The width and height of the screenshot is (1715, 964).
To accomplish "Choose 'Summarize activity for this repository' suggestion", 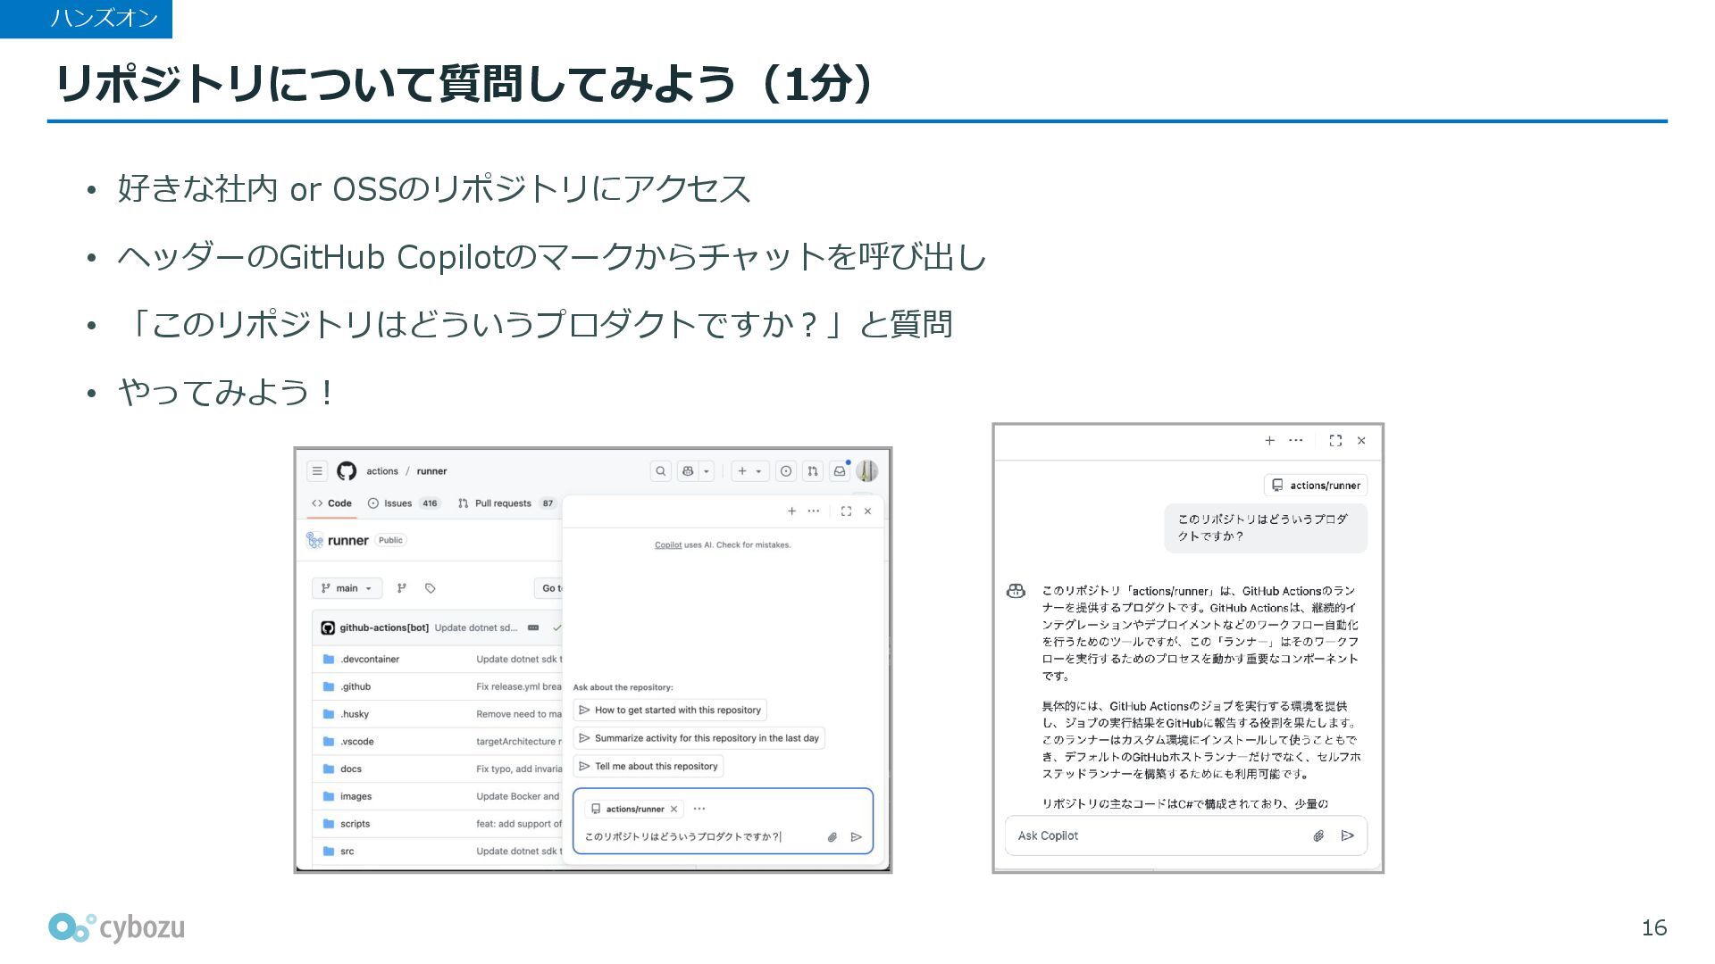I will click(x=699, y=738).
